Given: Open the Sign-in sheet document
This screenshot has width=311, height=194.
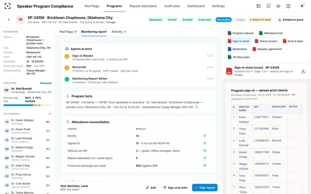Looking at the screenshot, I should coord(238,41).
